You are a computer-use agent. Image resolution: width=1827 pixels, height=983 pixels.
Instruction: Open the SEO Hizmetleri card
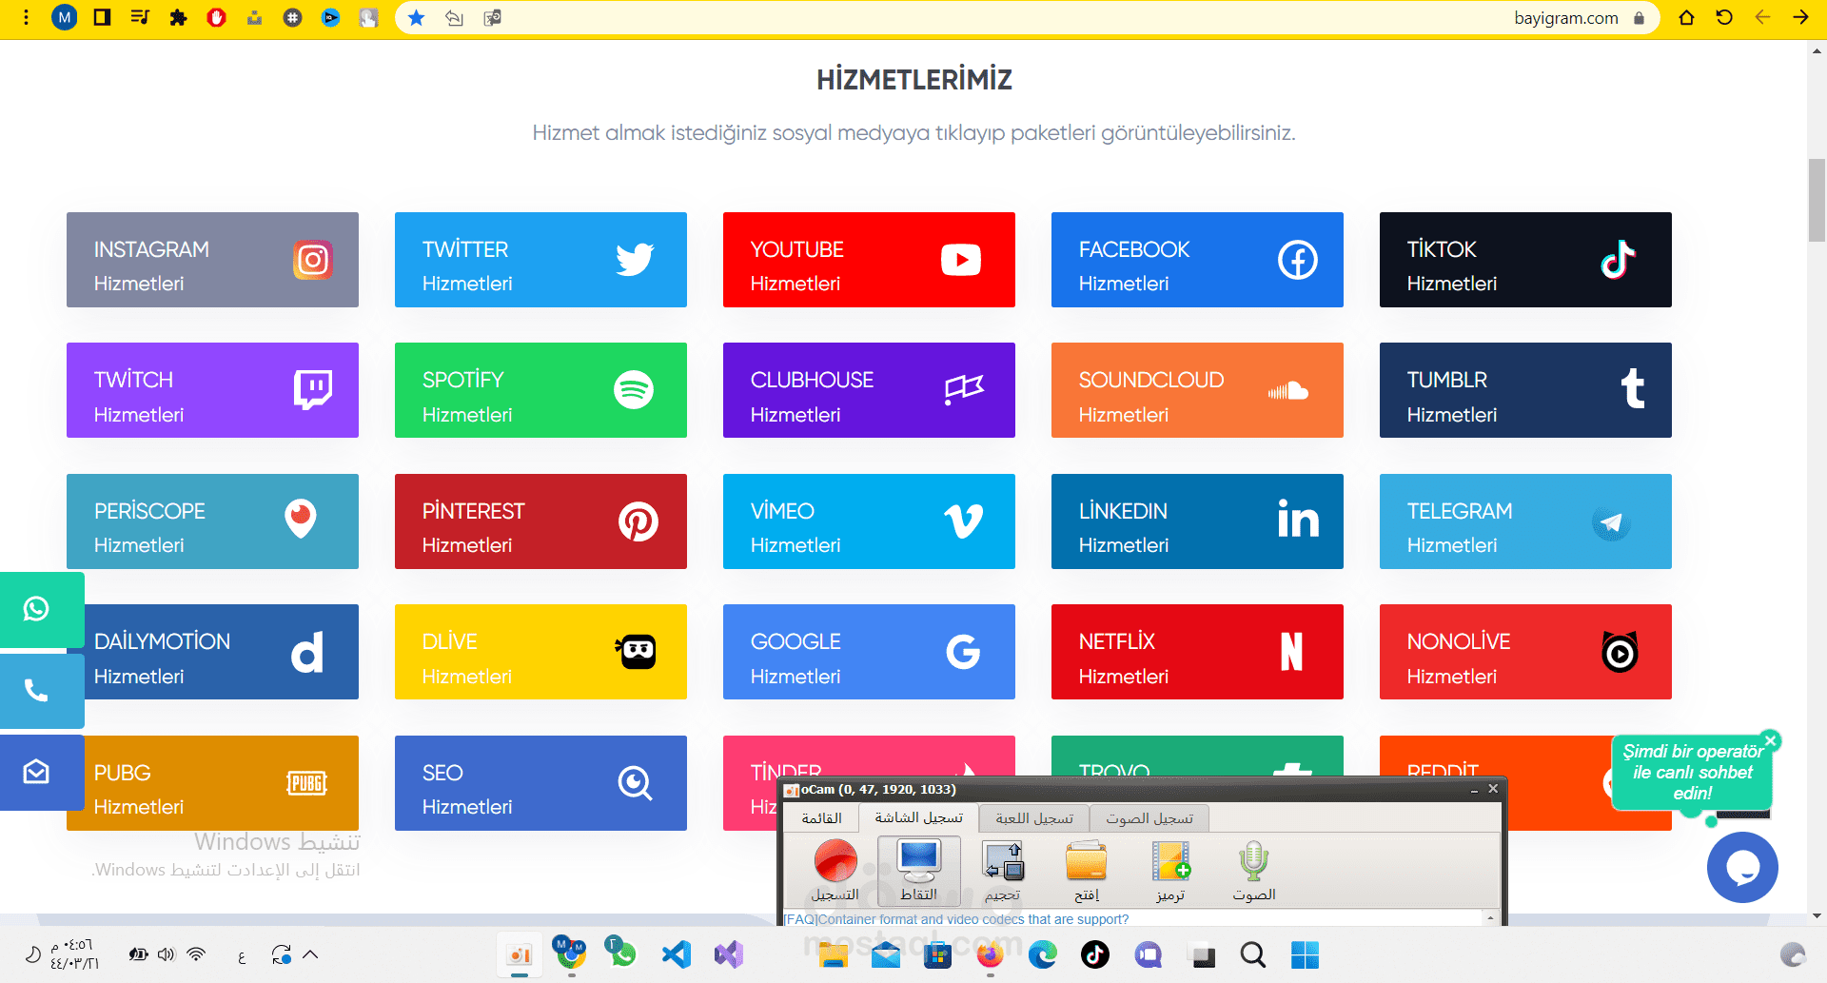540,783
